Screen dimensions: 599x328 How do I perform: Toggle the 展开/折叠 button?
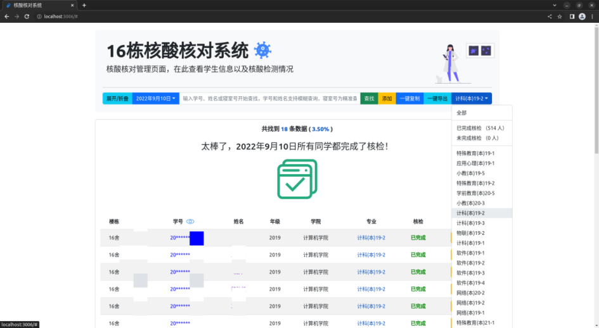pos(117,99)
